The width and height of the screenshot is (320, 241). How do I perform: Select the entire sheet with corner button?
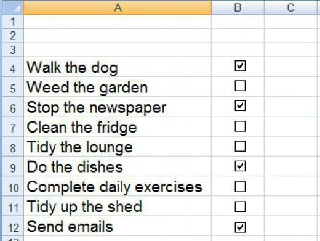(x=13, y=7)
